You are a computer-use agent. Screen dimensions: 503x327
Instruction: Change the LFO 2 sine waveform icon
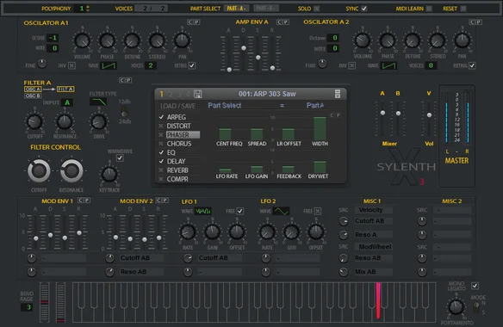point(281,212)
